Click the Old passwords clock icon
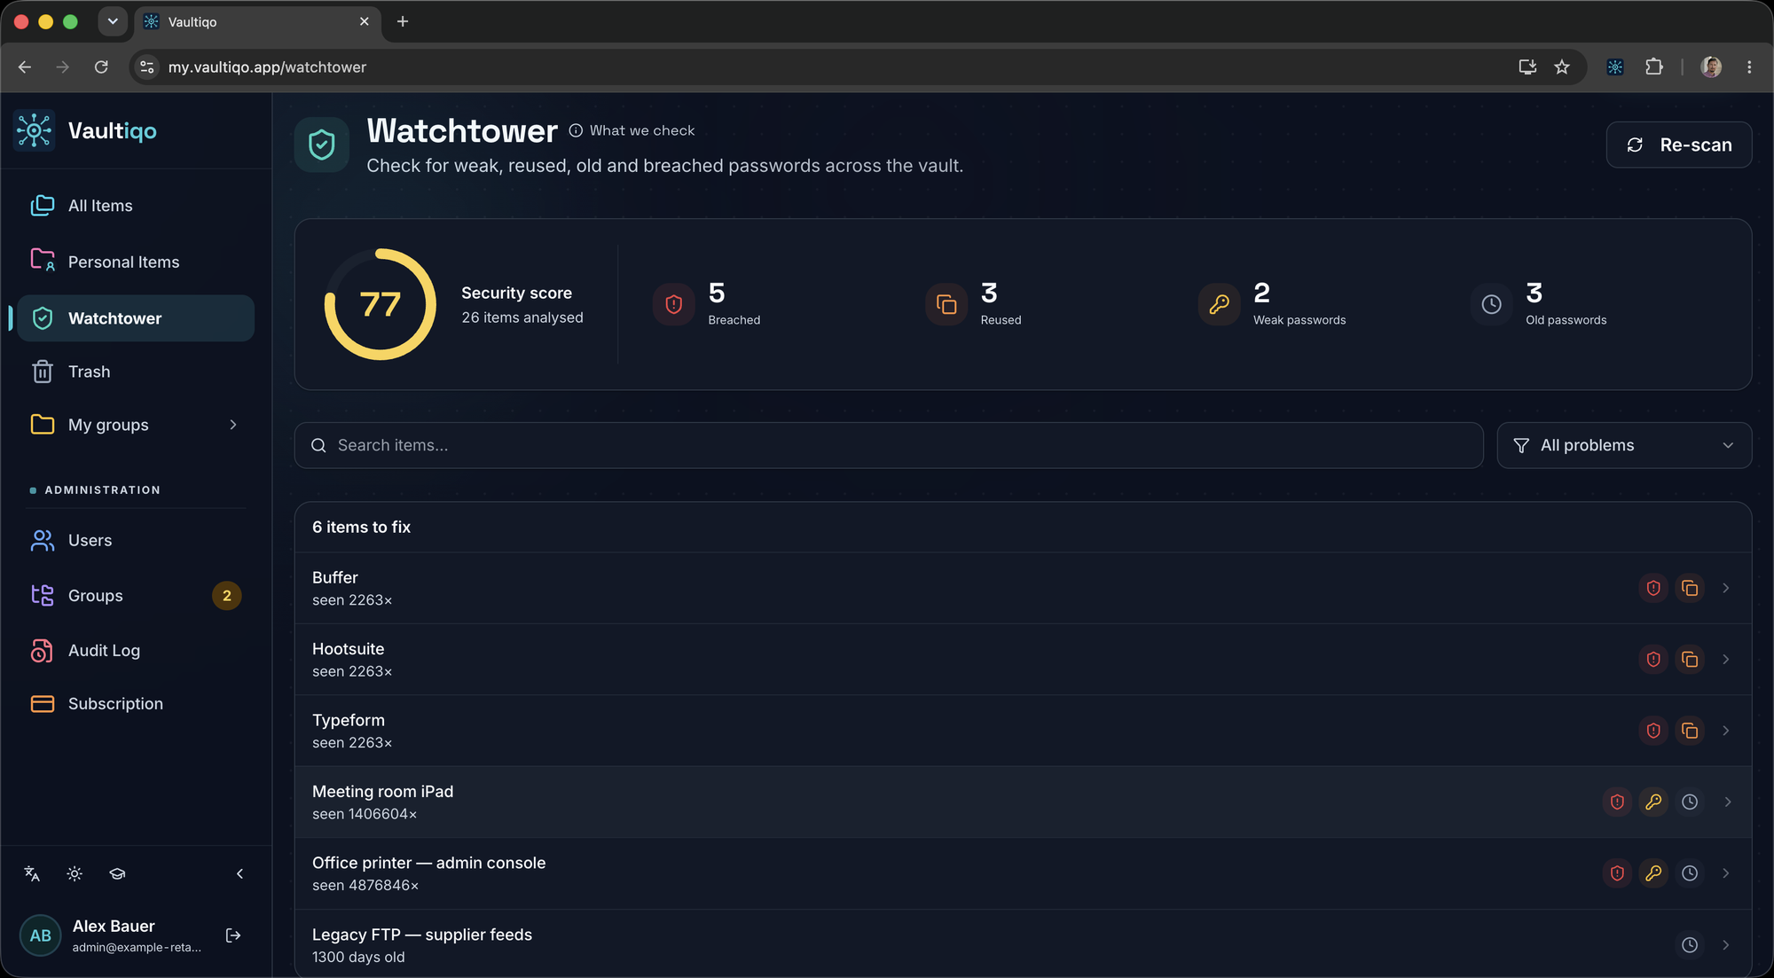This screenshot has height=978, width=1774. pyautogui.click(x=1491, y=304)
